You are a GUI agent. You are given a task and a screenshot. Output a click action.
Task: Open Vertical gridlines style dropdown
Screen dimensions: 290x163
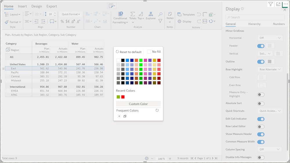click(265, 53)
